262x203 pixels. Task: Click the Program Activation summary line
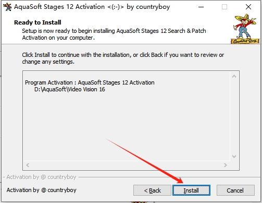(90, 82)
